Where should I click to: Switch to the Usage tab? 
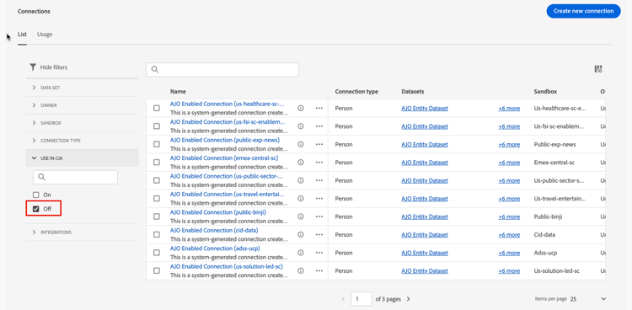pyautogui.click(x=45, y=35)
